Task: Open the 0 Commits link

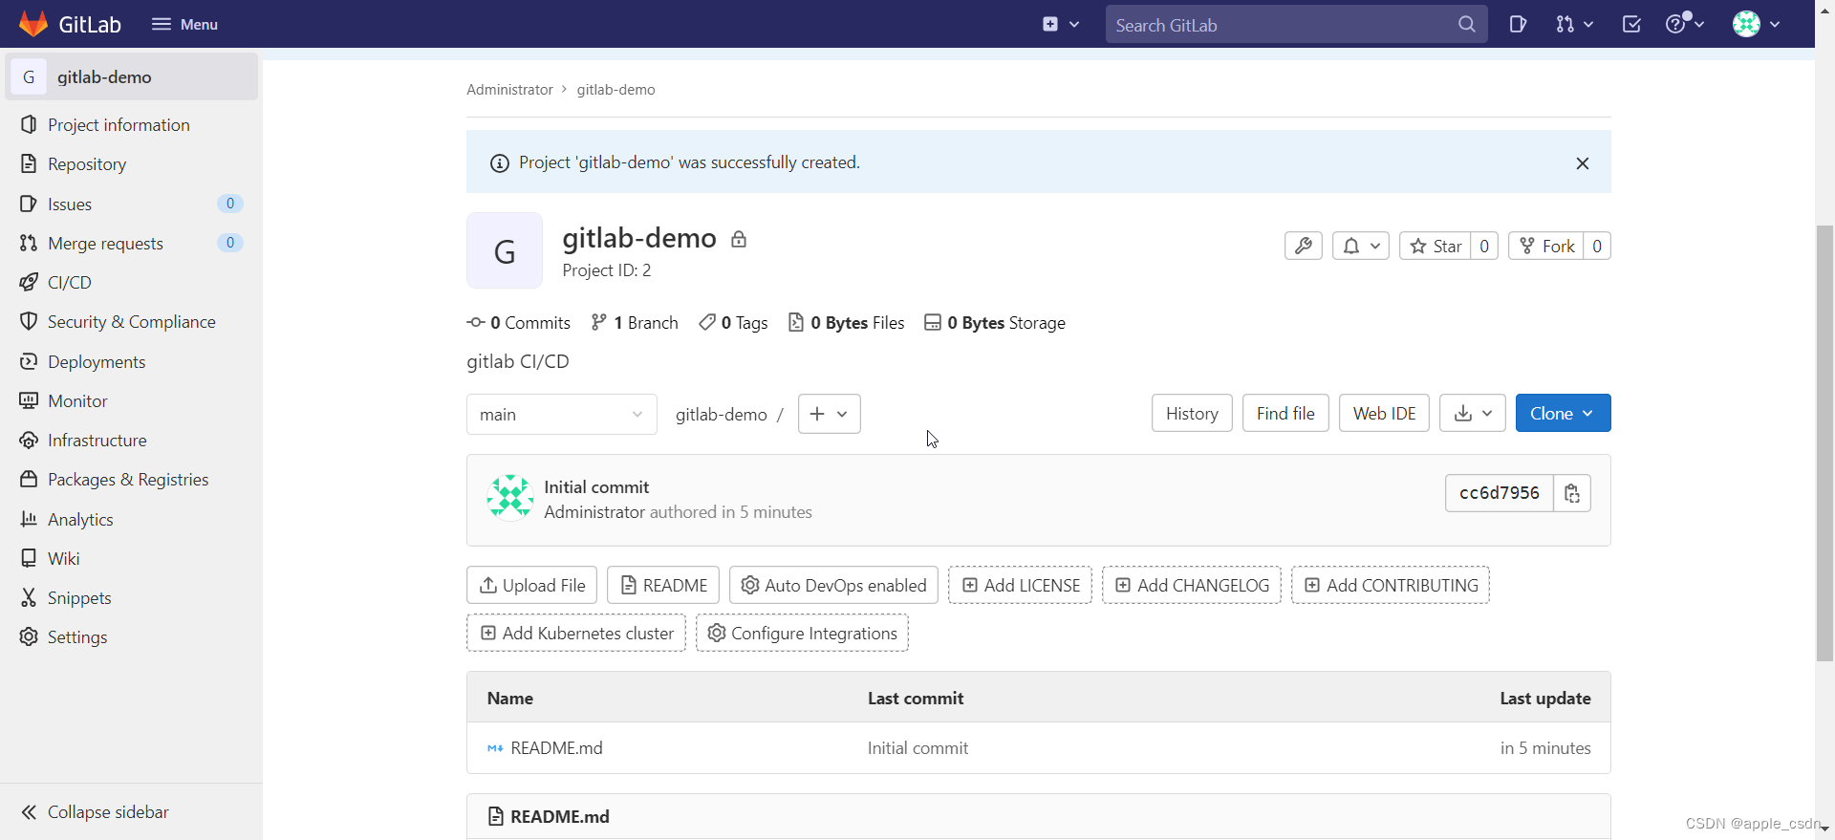Action: pos(519,323)
